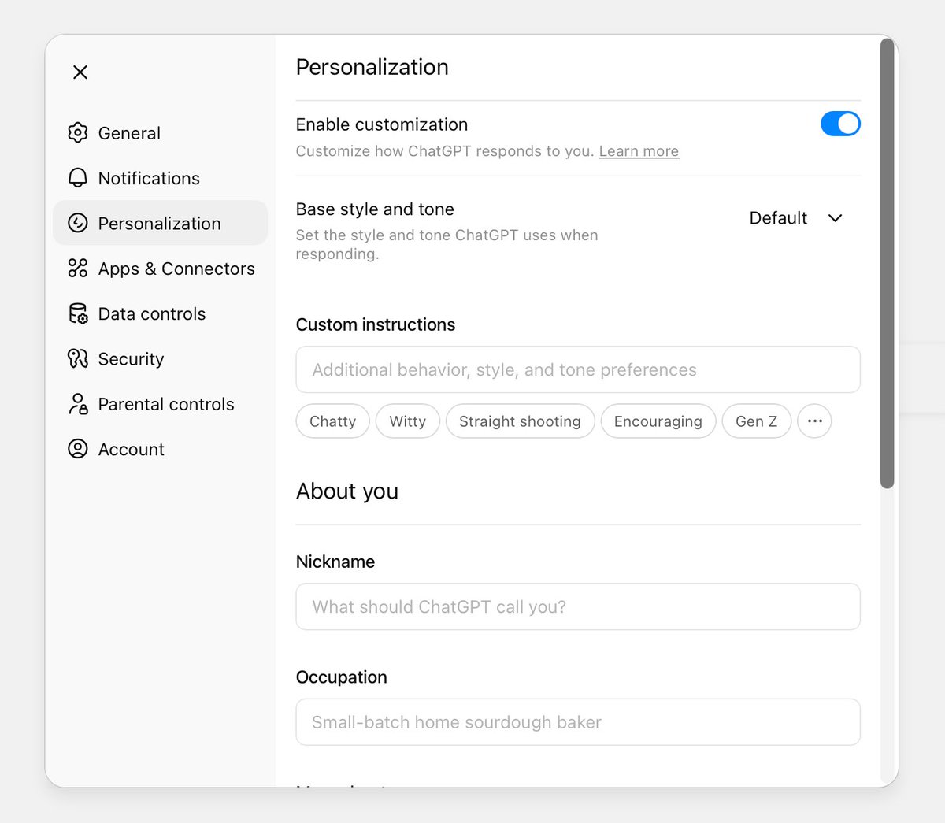Open the General settings section
Screen dimensions: 945x823
click(160, 133)
